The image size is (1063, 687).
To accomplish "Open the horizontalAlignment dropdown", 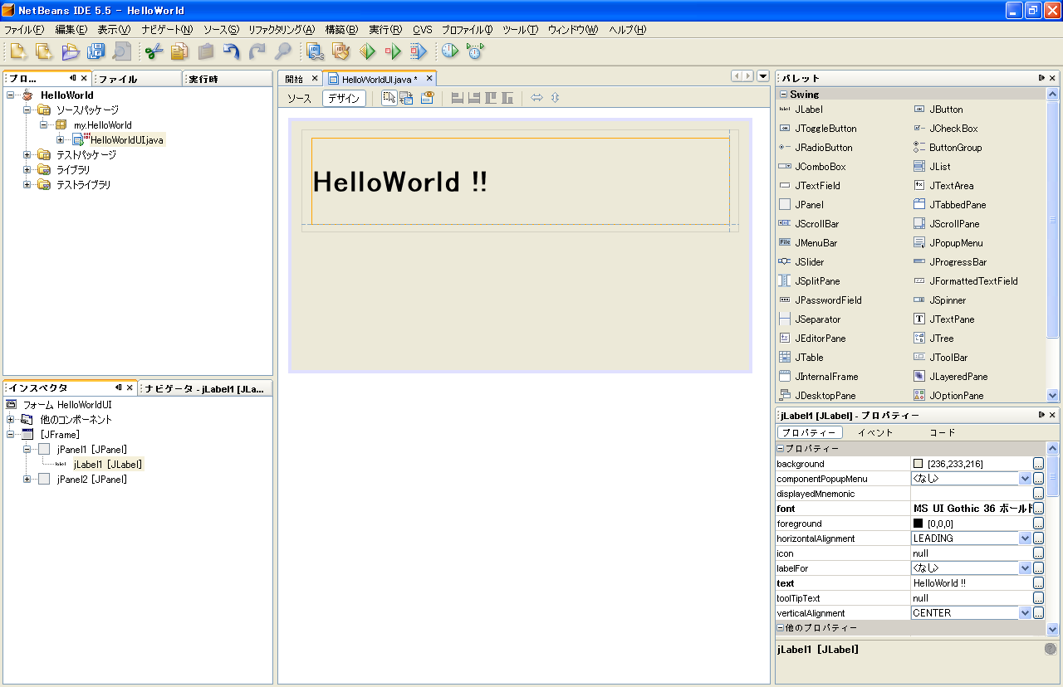I will point(1025,538).
